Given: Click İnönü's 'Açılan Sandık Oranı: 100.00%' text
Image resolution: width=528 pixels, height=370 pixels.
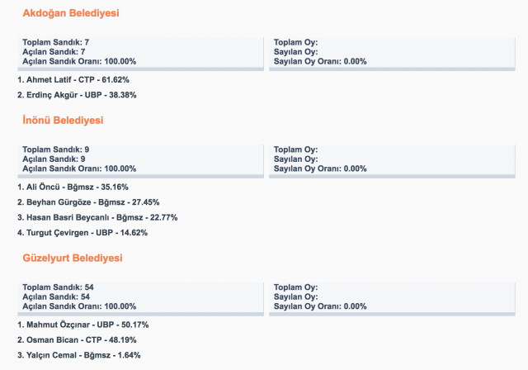Looking at the screenshot, I should pyautogui.click(x=79, y=168).
